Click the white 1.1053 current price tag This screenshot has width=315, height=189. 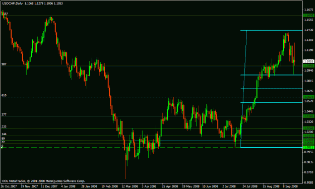[308, 61]
